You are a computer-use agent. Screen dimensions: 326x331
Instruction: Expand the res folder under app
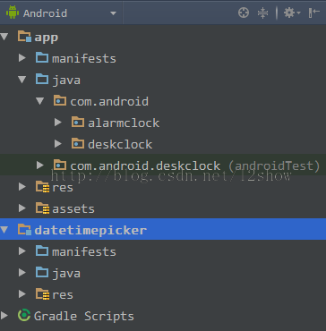(21, 187)
